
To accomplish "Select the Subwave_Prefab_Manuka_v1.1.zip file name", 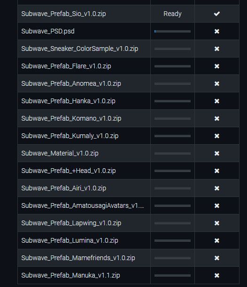I will point(70,275).
